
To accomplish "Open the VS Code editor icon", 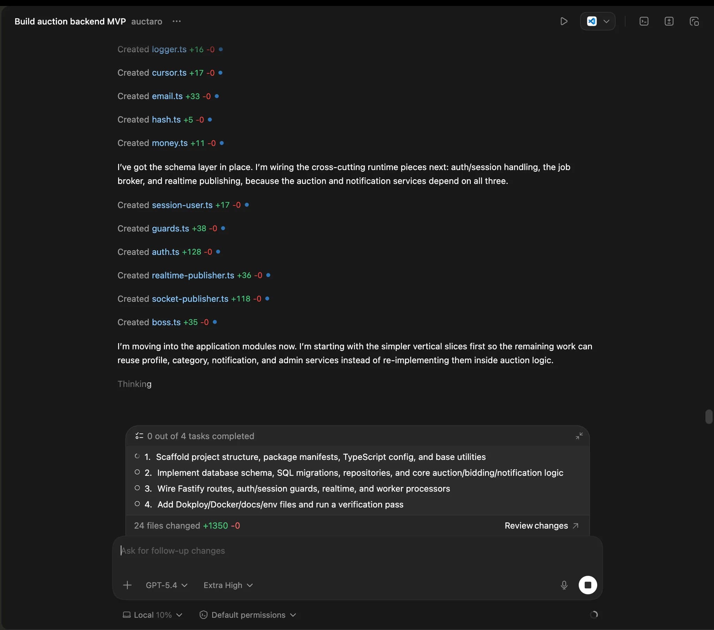I will 591,21.
